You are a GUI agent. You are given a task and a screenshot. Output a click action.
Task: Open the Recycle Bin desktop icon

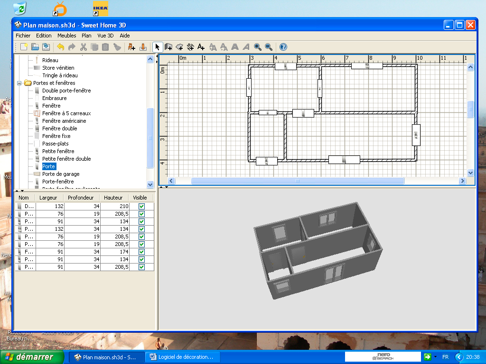pos(20,8)
